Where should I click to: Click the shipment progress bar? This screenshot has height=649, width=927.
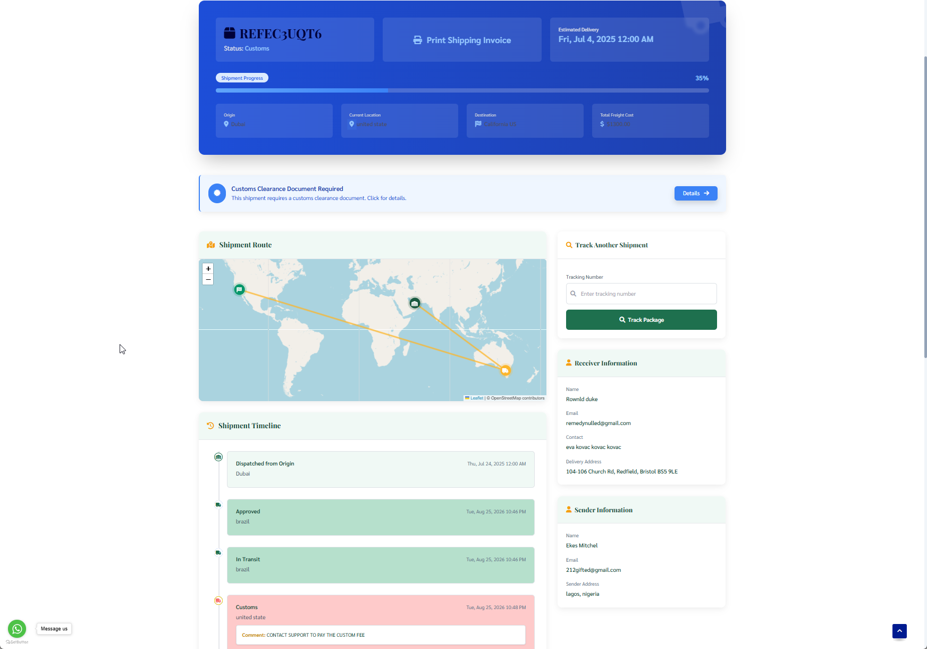pos(462,90)
